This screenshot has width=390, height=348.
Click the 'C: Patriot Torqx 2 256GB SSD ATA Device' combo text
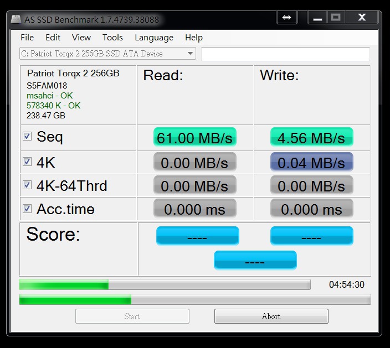pos(92,54)
